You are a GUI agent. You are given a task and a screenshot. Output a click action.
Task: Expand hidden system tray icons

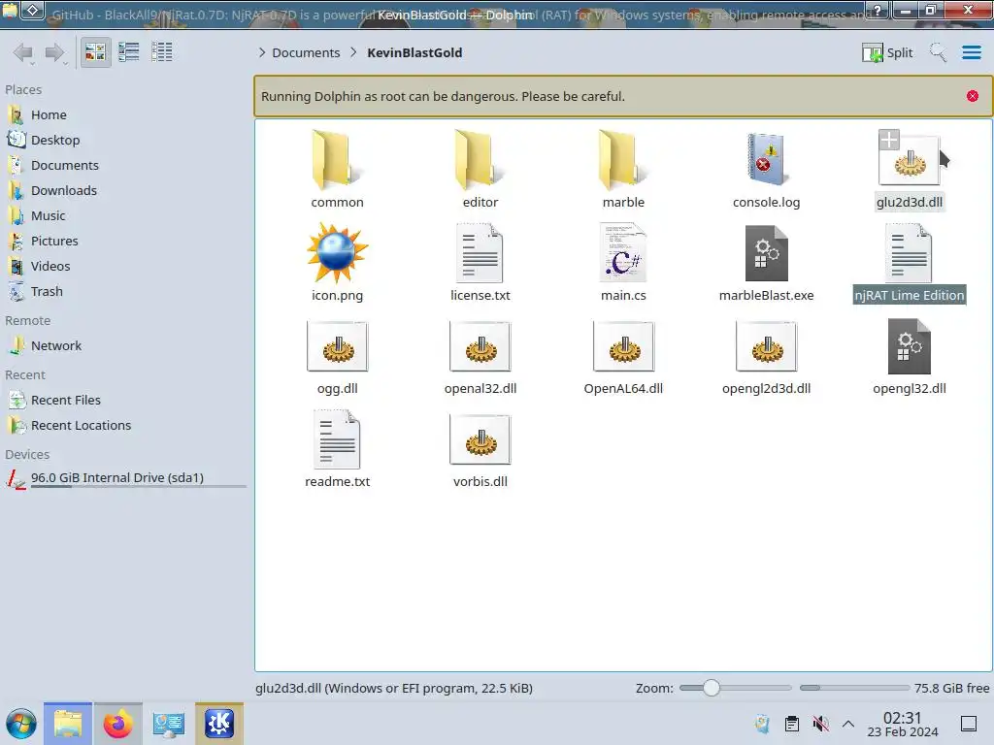pyautogui.click(x=848, y=724)
